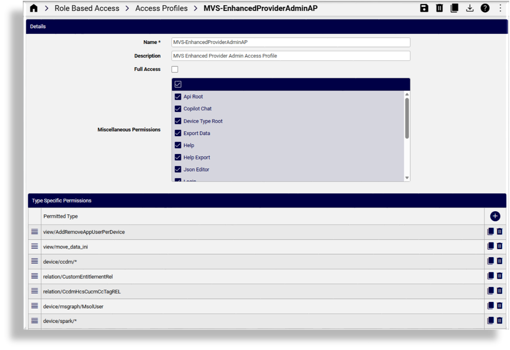This screenshot has height=350, width=510.
Task: Clone the relation/CustomEntitlementRel row
Action: coord(490,276)
